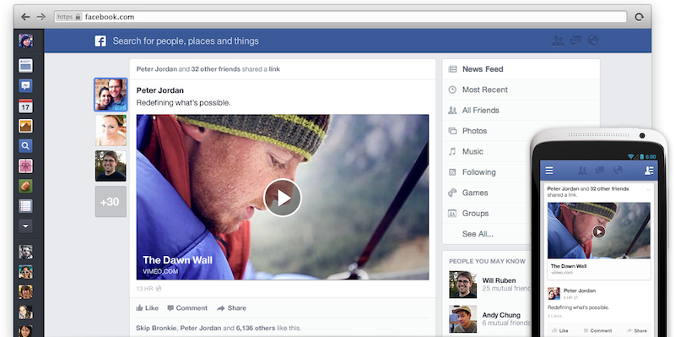Click the Search for people, places and things field
The width and height of the screenshot is (675, 337).
pos(186,41)
